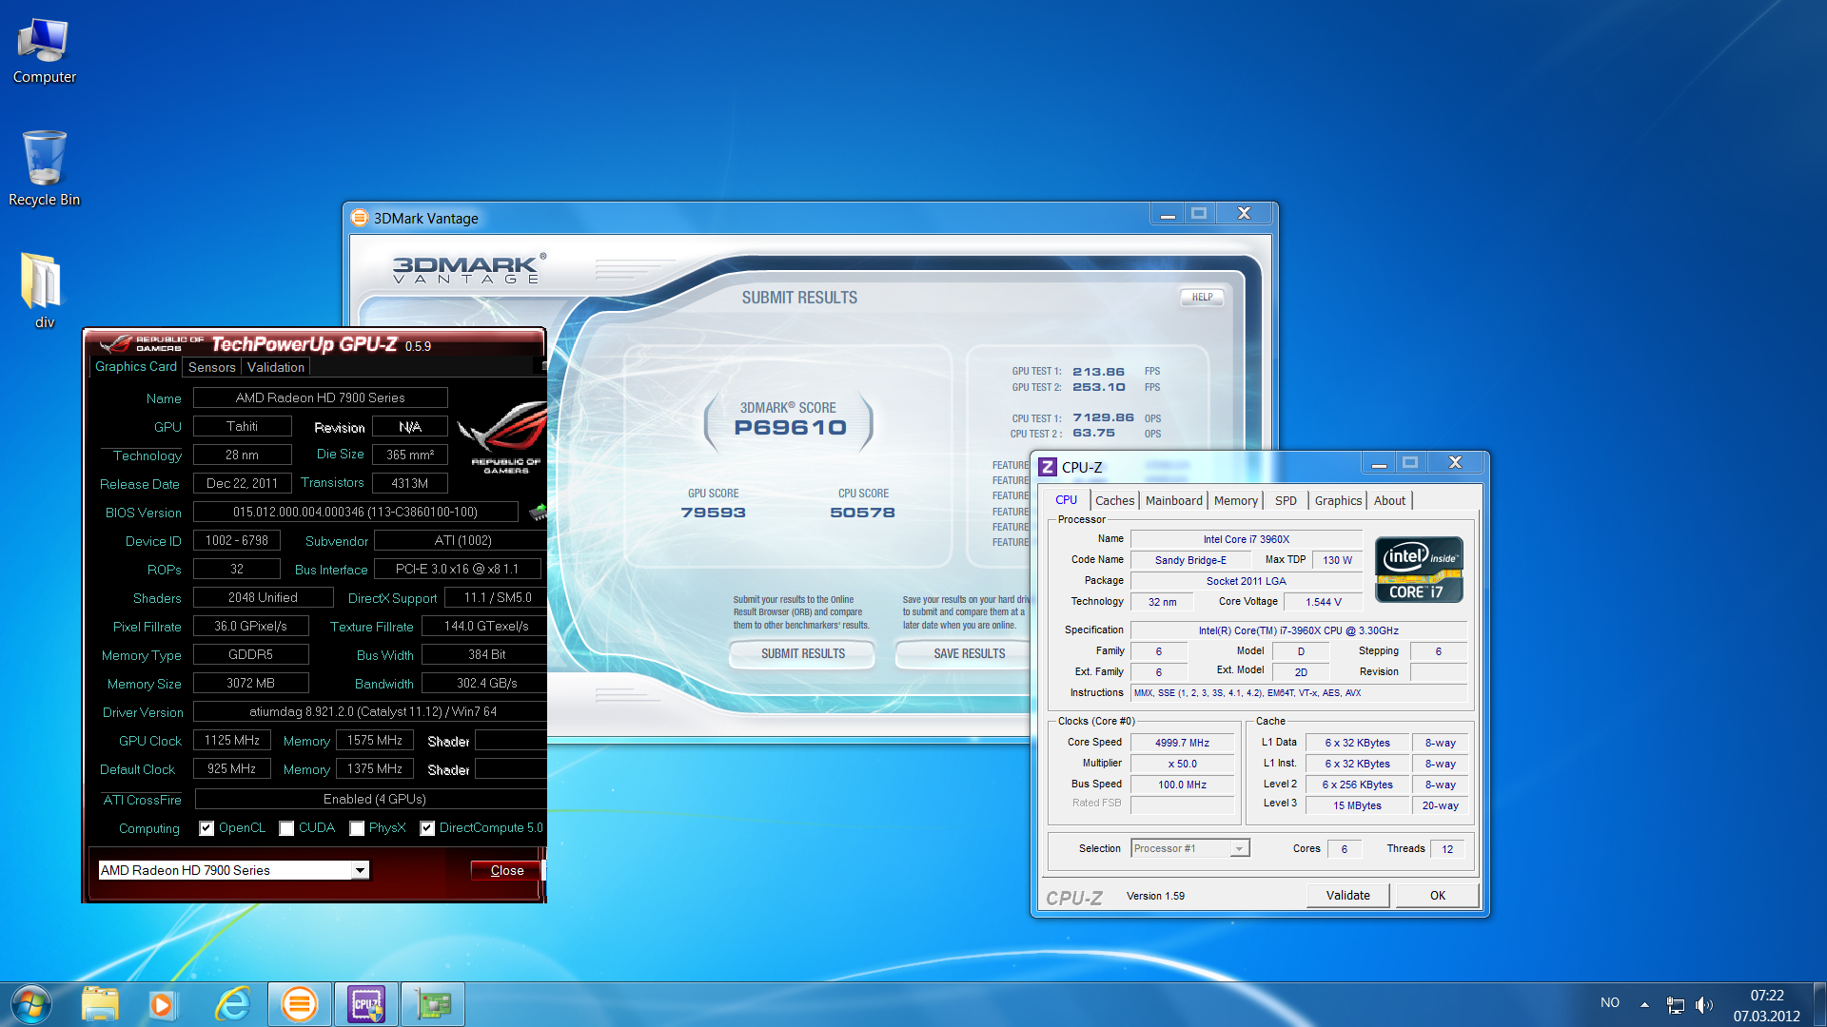Switch to the Graphics Card tab in GPU-Z
This screenshot has height=1027, width=1827.
(136, 367)
